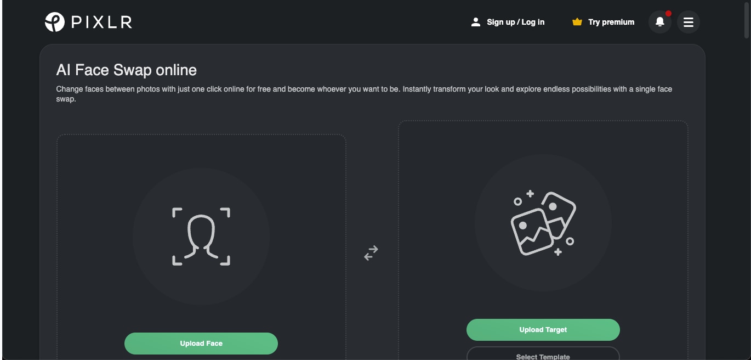Viewport: 751px width, 360px height.
Task: Click the PIXLR wordmark text
Action: click(x=101, y=22)
